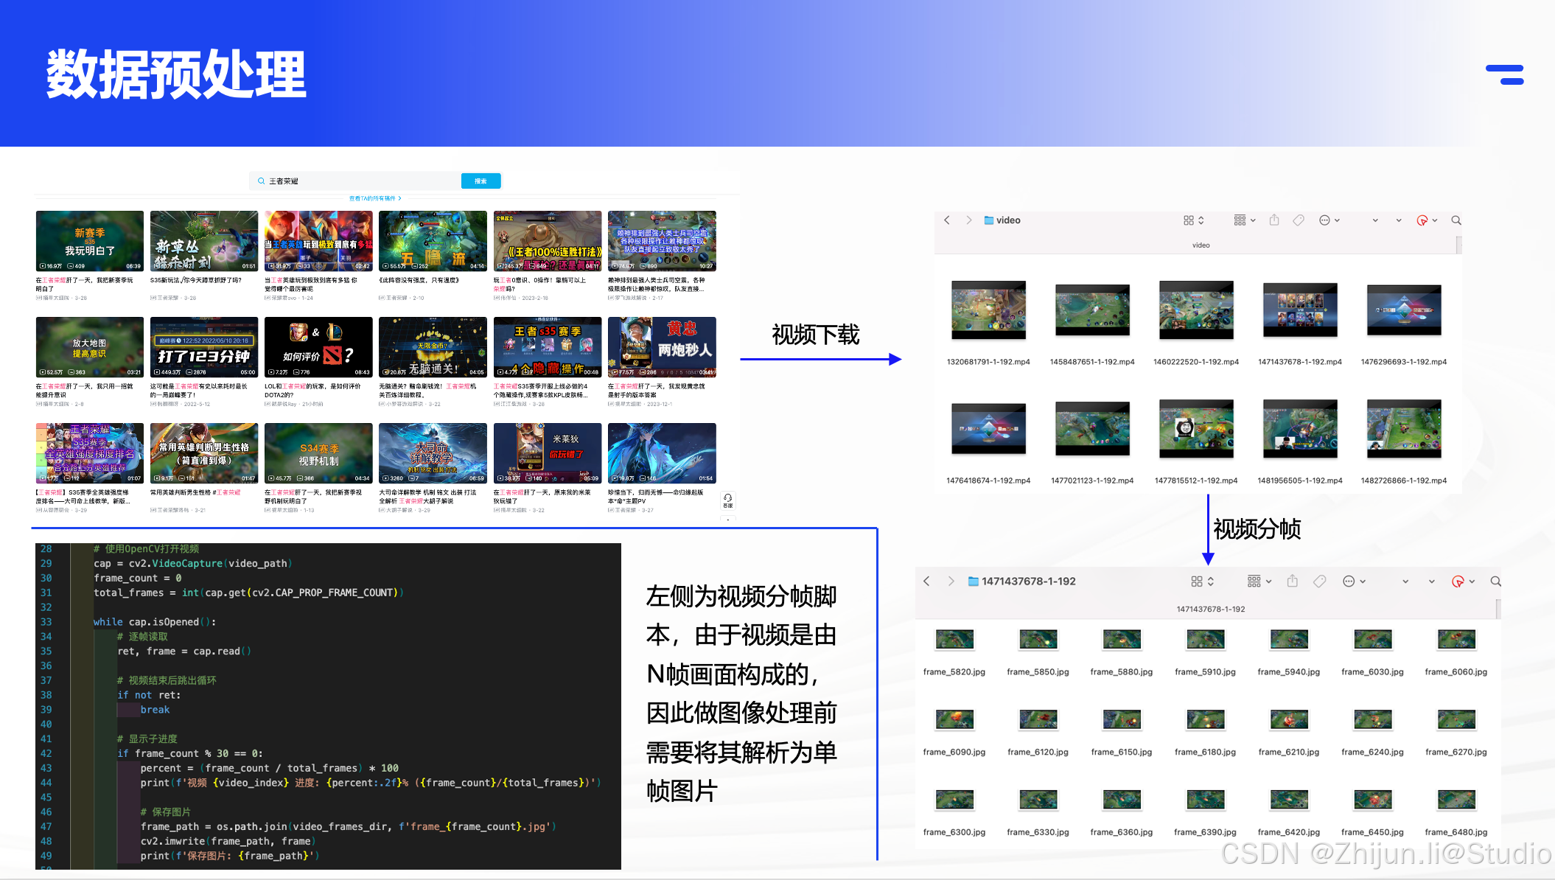
Task: Click back arrow in video Finder window
Action: [947, 220]
